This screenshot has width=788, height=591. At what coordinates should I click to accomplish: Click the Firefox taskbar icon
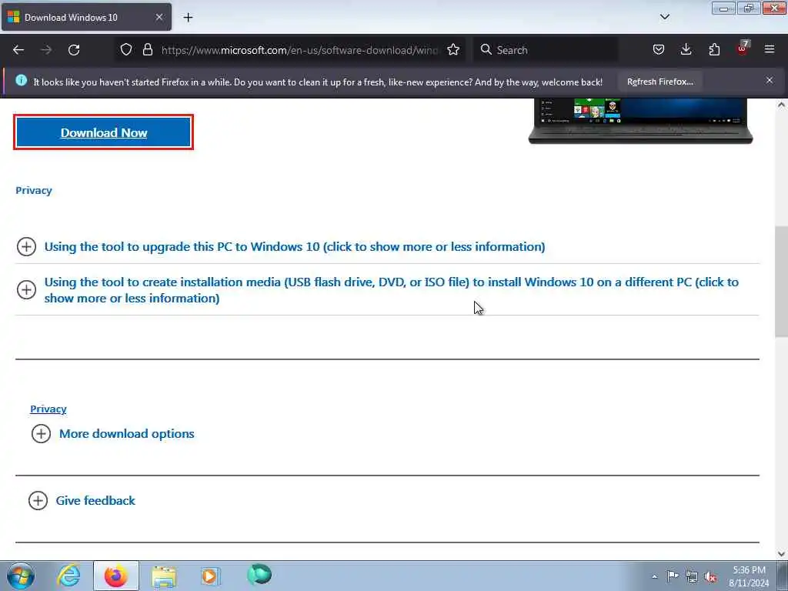point(115,576)
